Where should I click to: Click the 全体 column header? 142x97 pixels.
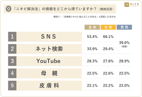92,27
